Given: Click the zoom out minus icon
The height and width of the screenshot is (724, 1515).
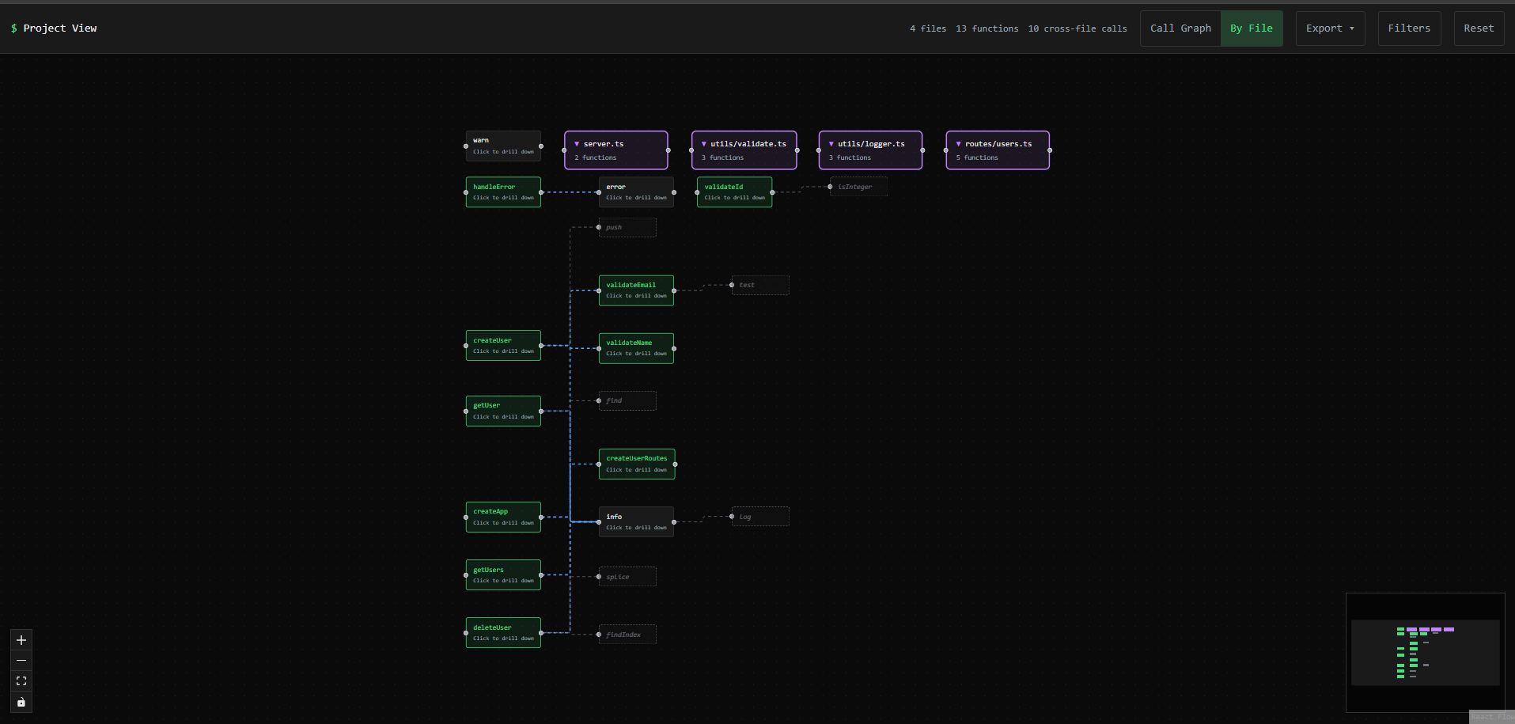Looking at the screenshot, I should tap(21, 661).
